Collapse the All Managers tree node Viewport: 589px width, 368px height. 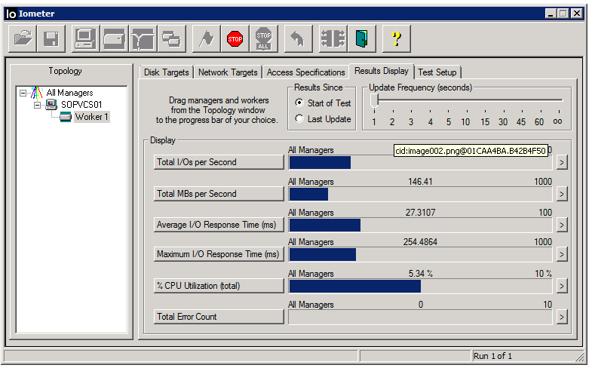click(23, 93)
